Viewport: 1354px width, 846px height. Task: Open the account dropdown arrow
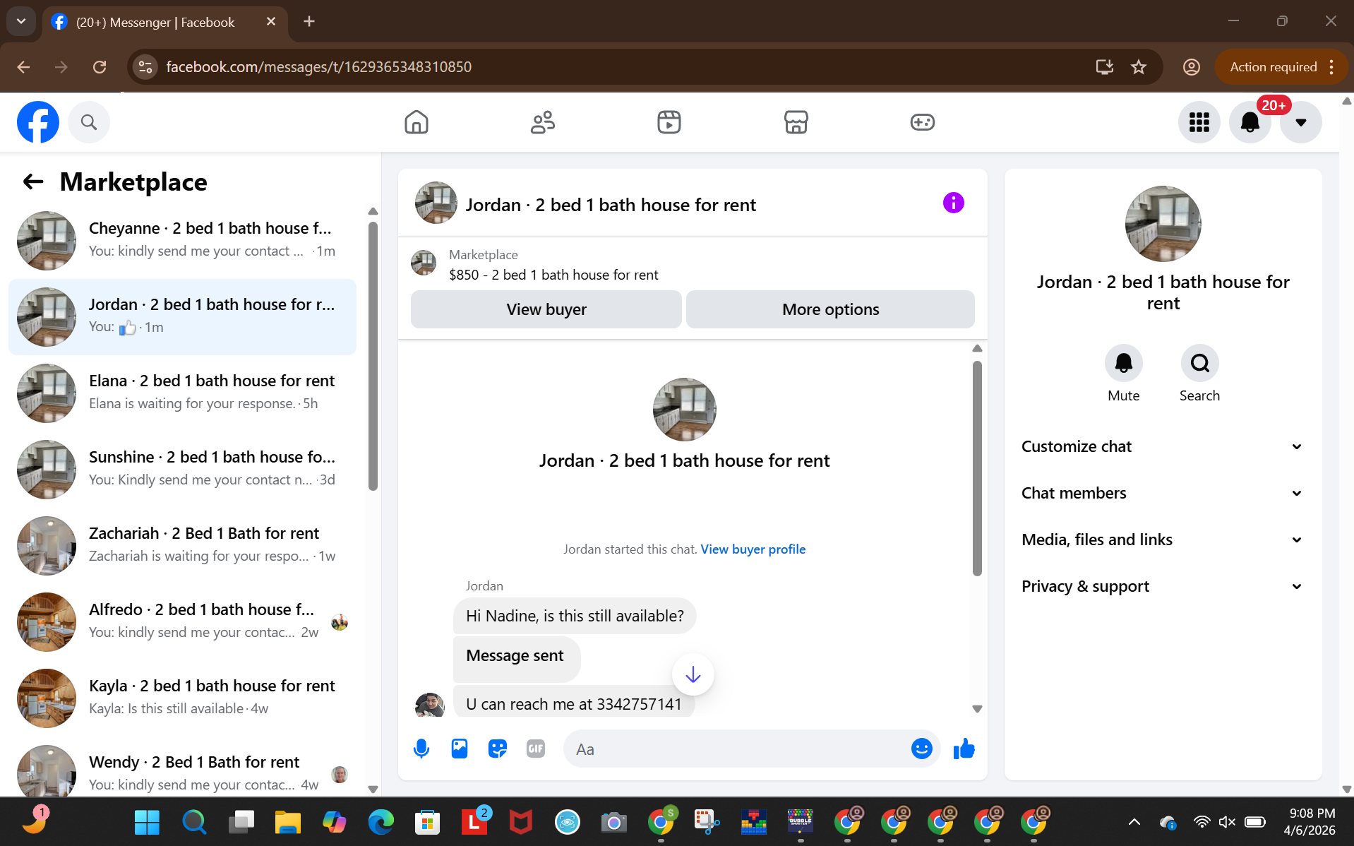click(1301, 122)
